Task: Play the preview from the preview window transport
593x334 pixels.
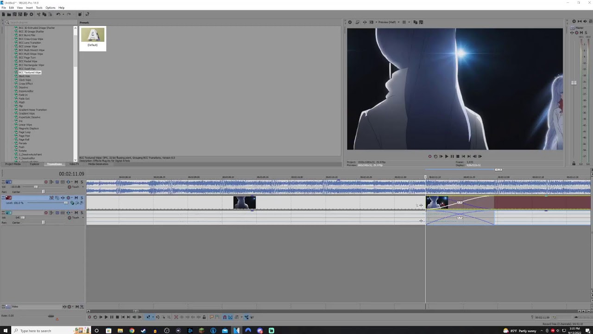Action: click(x=447, y=156)
